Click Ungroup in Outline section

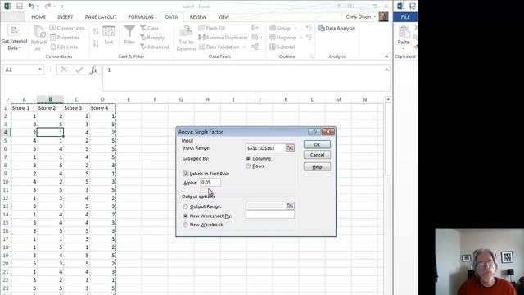tap(282, 38)
